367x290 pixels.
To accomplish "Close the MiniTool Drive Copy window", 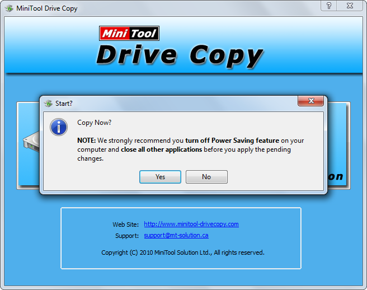I will tap(350, 6).
